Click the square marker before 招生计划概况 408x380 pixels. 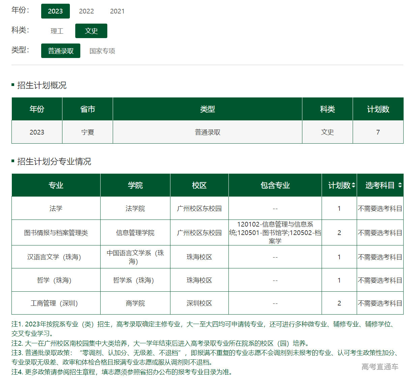12,85
